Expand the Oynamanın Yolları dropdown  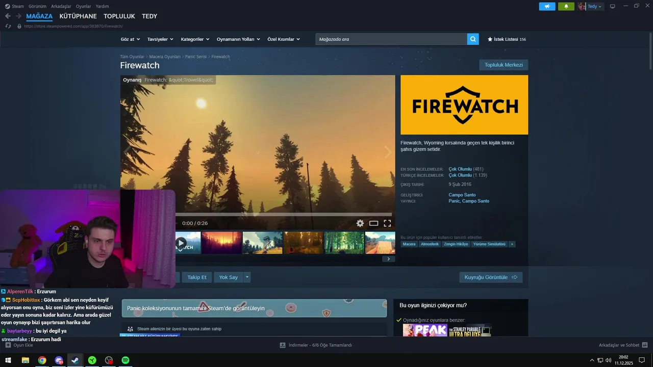238,39
